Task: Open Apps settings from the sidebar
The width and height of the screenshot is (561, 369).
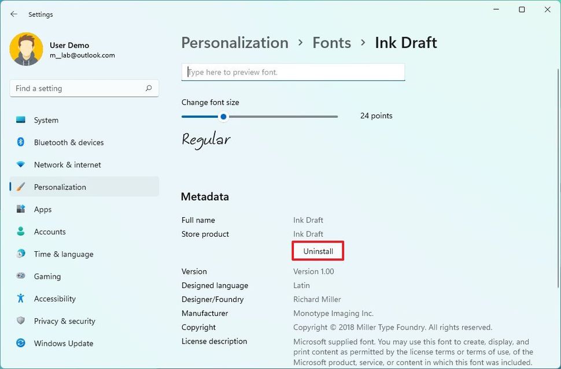Action: click(42, 209)
